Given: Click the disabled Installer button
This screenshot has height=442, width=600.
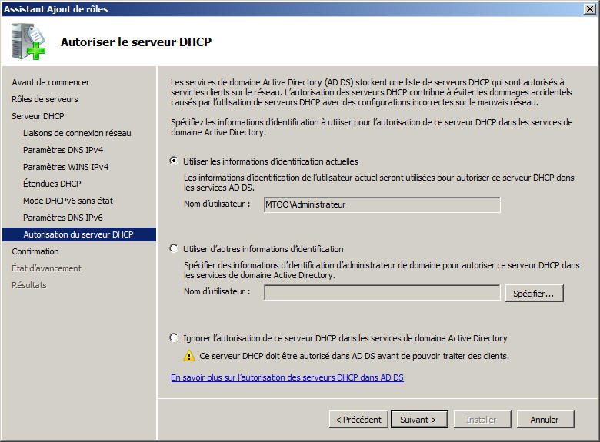Looking at the screenshot, I should [x=482, y=420].
